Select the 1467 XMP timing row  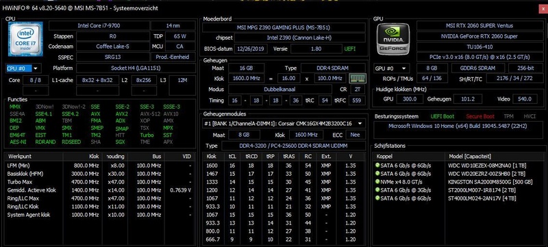(x=284, y=173)
